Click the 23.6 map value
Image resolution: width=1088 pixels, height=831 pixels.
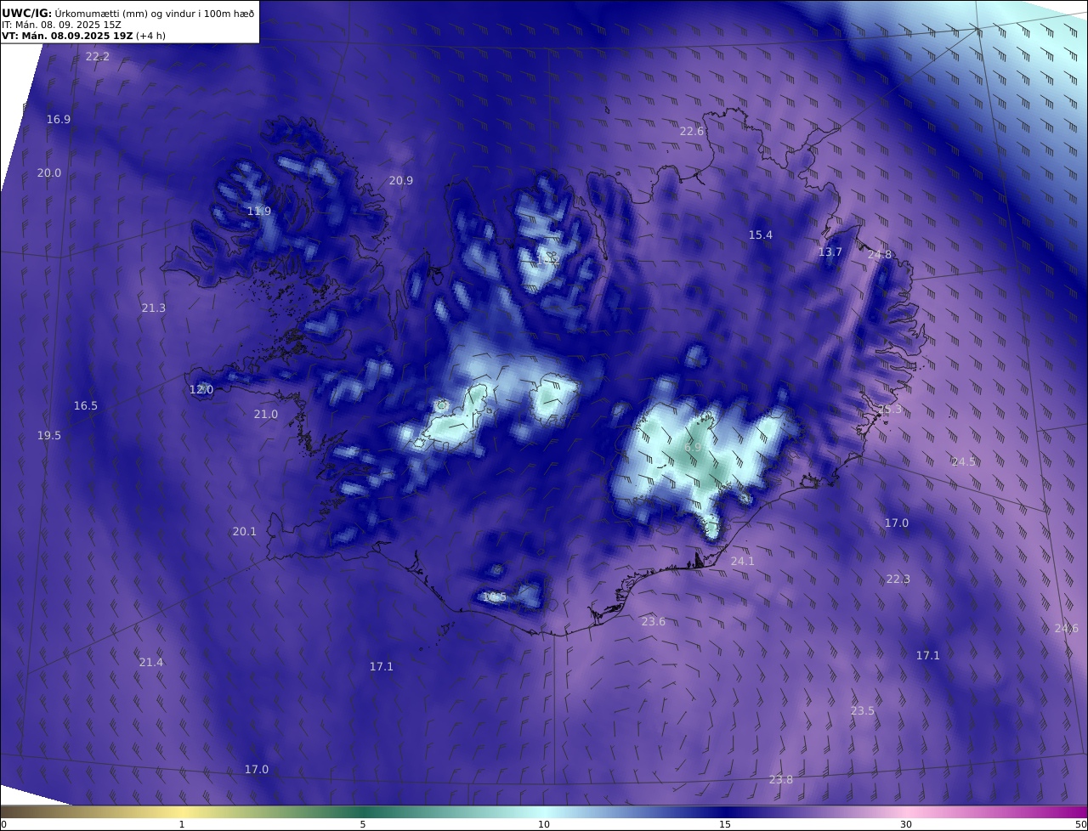pyautogui.click(x=654, y=622)
